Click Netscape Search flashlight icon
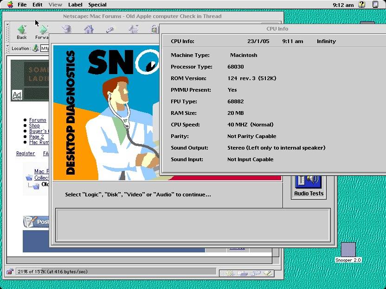 (110, 30)
